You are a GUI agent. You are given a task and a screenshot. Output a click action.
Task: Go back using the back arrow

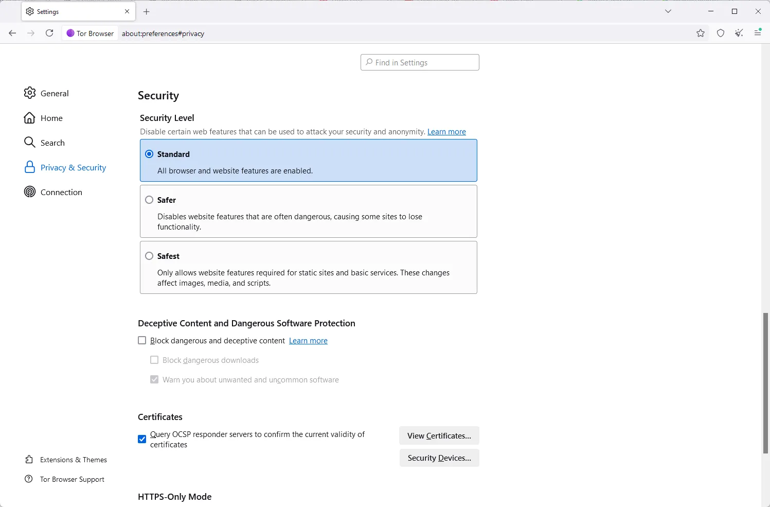(x=13, y=33)
